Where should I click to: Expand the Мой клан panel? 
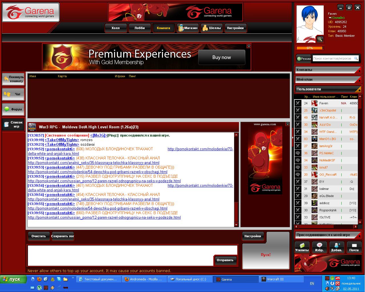click(328, 80)
